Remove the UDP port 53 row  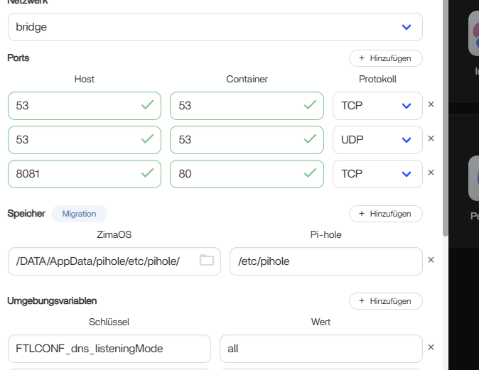coord(431,140)
